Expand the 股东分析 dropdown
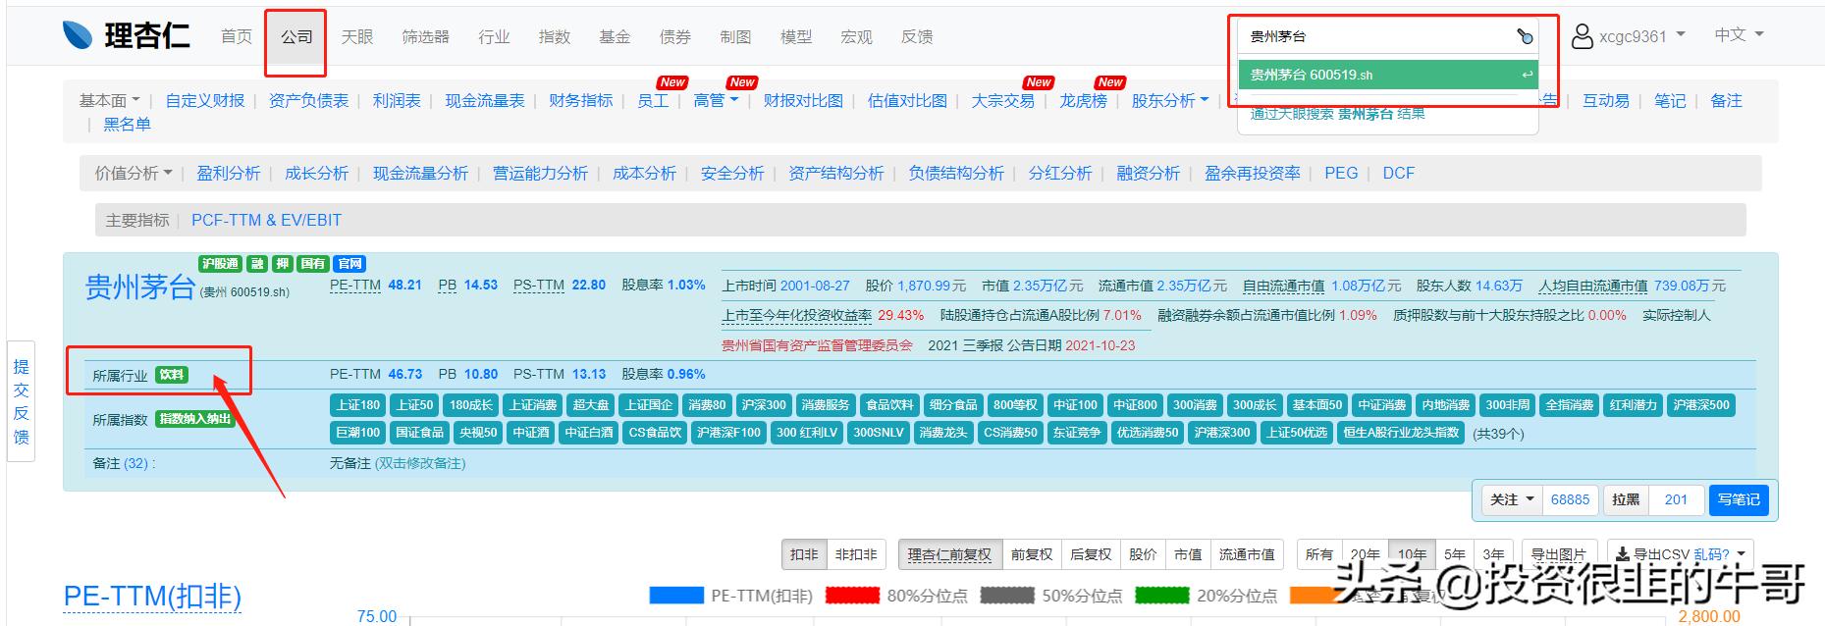 1170,100
